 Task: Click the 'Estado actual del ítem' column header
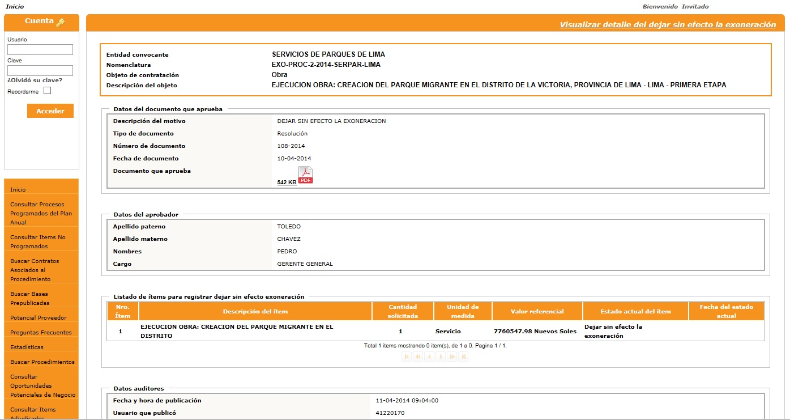pyautogui.click(x=636, y=311)
